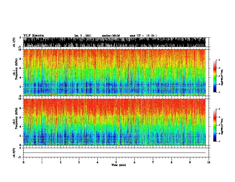Click the 'start UT = 13:10:1' header text

click(x=143, y=36)
